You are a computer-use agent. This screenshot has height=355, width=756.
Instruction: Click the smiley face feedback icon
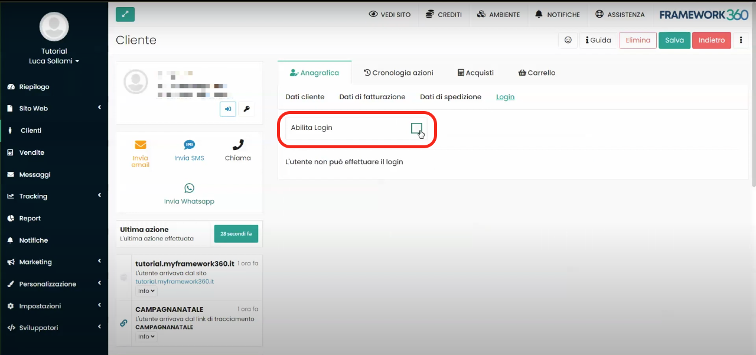coord(568,40)
